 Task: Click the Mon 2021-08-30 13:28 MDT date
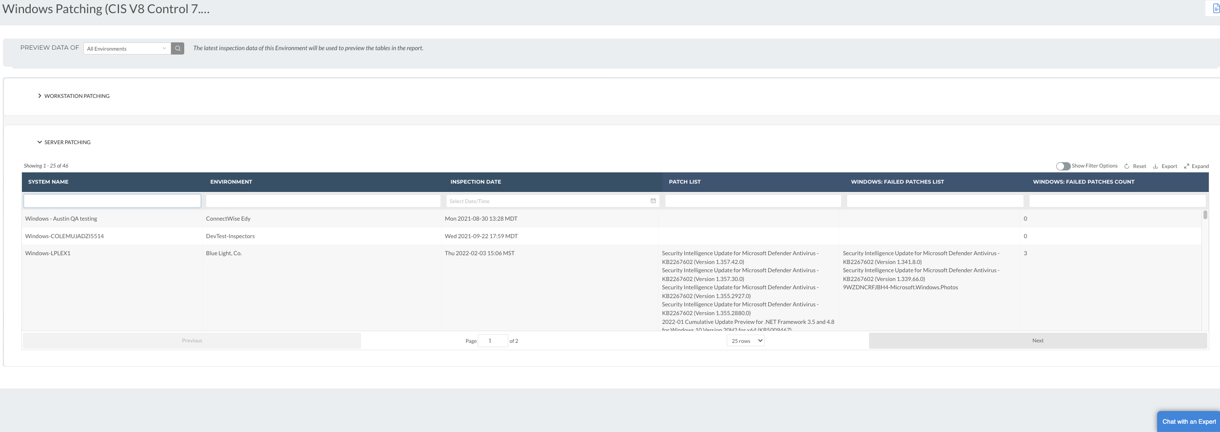[481, 219]
